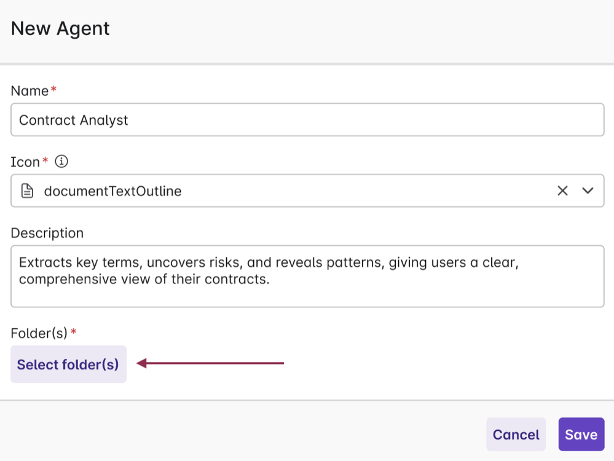
Task: Cancel creating the new agent
Action: pos(516,434)
